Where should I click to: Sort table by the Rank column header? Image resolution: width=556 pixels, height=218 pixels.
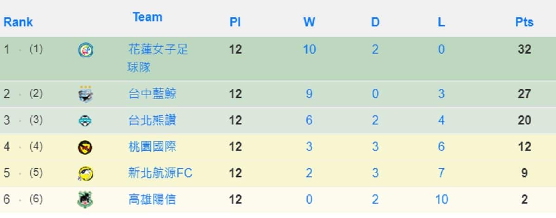[18, 22]
